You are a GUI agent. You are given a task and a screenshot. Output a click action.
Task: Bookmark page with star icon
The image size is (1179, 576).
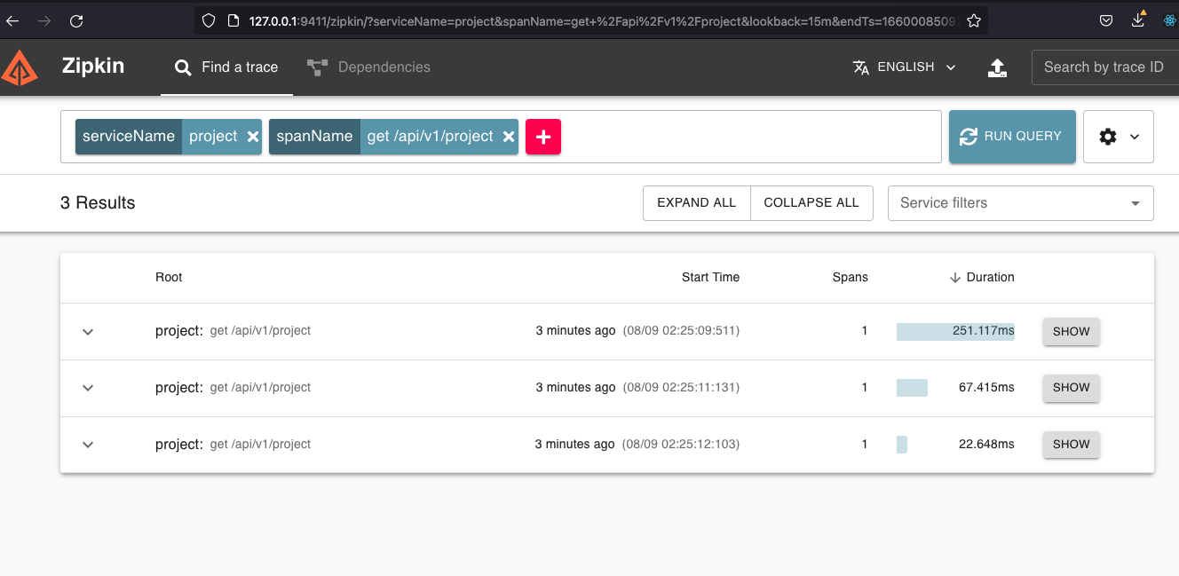tap(974, 20)
